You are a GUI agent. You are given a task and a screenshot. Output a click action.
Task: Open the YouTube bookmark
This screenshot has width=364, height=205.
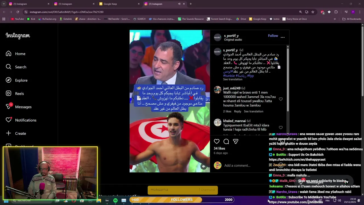pos(17,19)
